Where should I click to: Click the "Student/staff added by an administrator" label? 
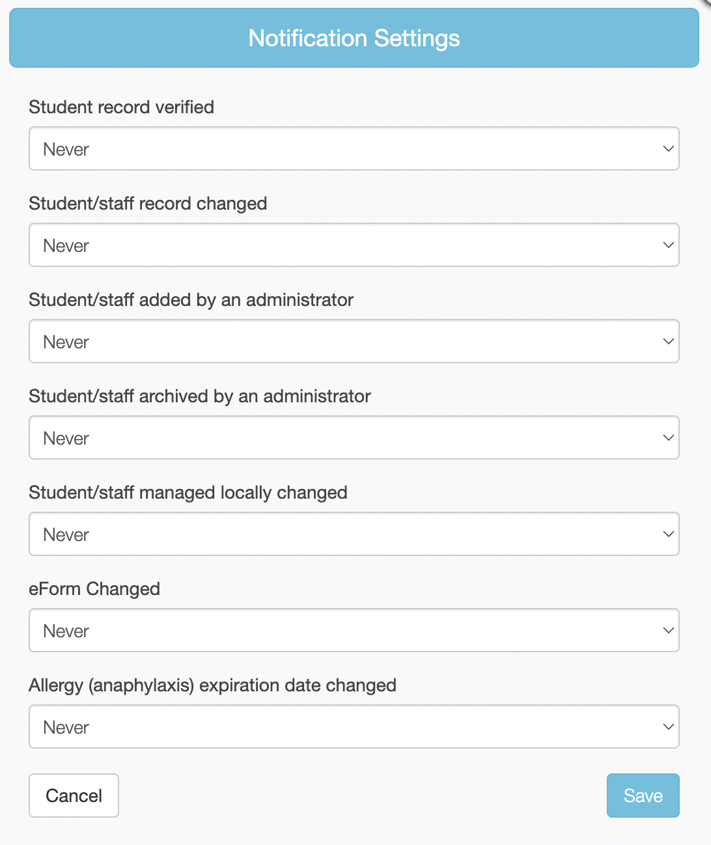click(x=191, y=299)
